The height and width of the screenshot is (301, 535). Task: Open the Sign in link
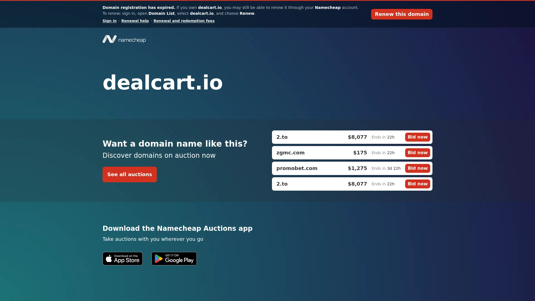(x=110, y=21)
